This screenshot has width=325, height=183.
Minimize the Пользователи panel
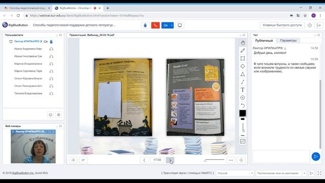click(56, 35)
